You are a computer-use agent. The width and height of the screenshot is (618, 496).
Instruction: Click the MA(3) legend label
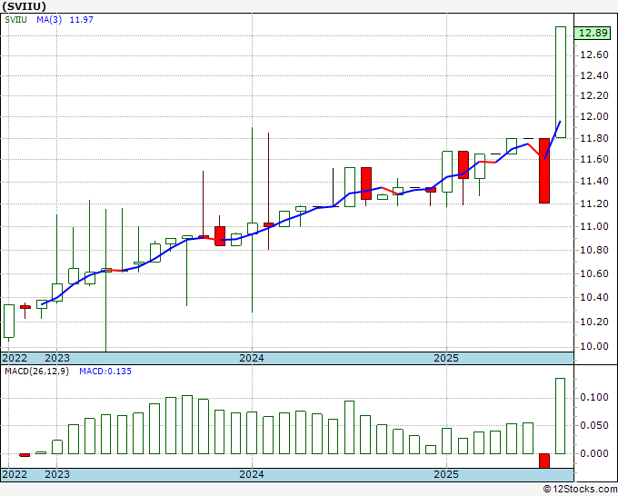(x=49, y=20)
